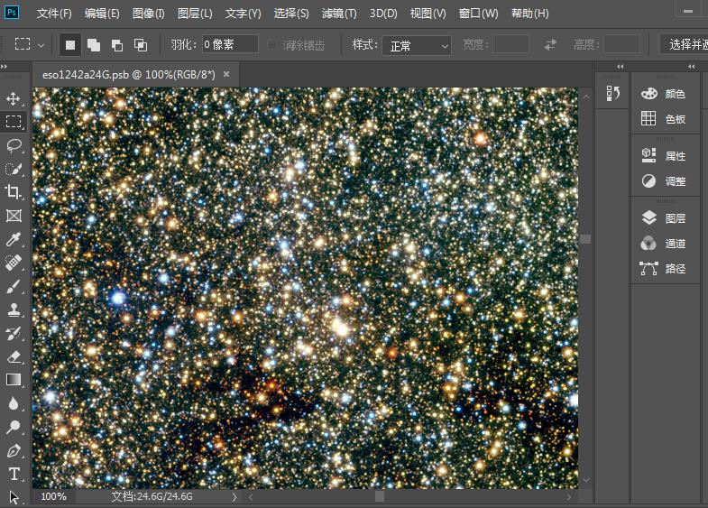Open status bar info arrow menu
Screen dimensions: 708x508
[x=234, y=497]
